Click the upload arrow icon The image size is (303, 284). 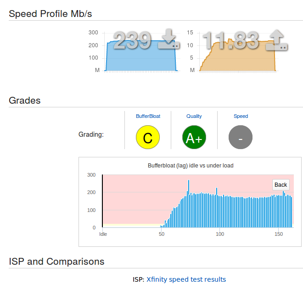tap(276, 40)
